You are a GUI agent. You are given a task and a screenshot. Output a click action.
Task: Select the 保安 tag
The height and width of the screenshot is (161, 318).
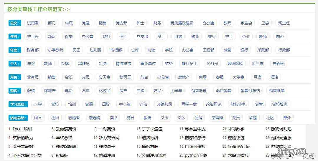pyautogui.click(x=69, y=37)
